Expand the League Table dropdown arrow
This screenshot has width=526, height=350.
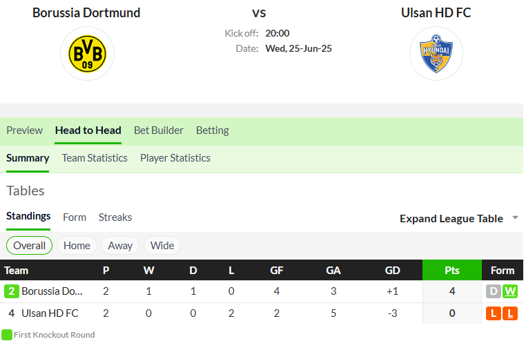coord(515,217)
